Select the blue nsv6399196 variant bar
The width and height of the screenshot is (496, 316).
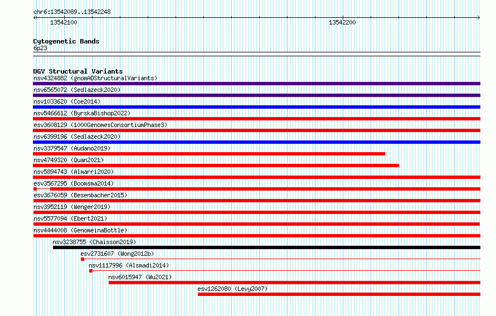(256, 142)
